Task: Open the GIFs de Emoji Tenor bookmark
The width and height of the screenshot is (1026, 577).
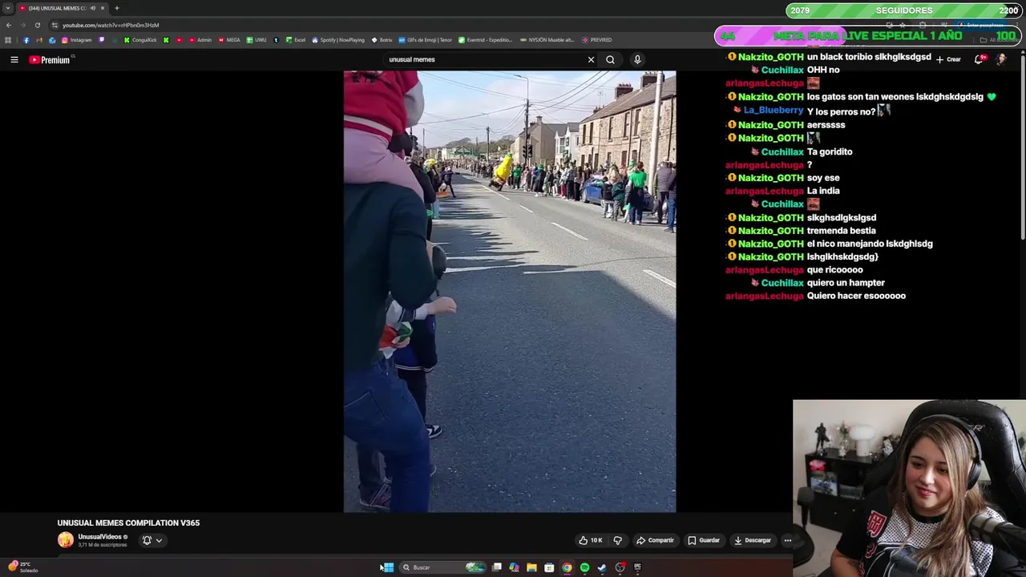Action: pos(425,40)
